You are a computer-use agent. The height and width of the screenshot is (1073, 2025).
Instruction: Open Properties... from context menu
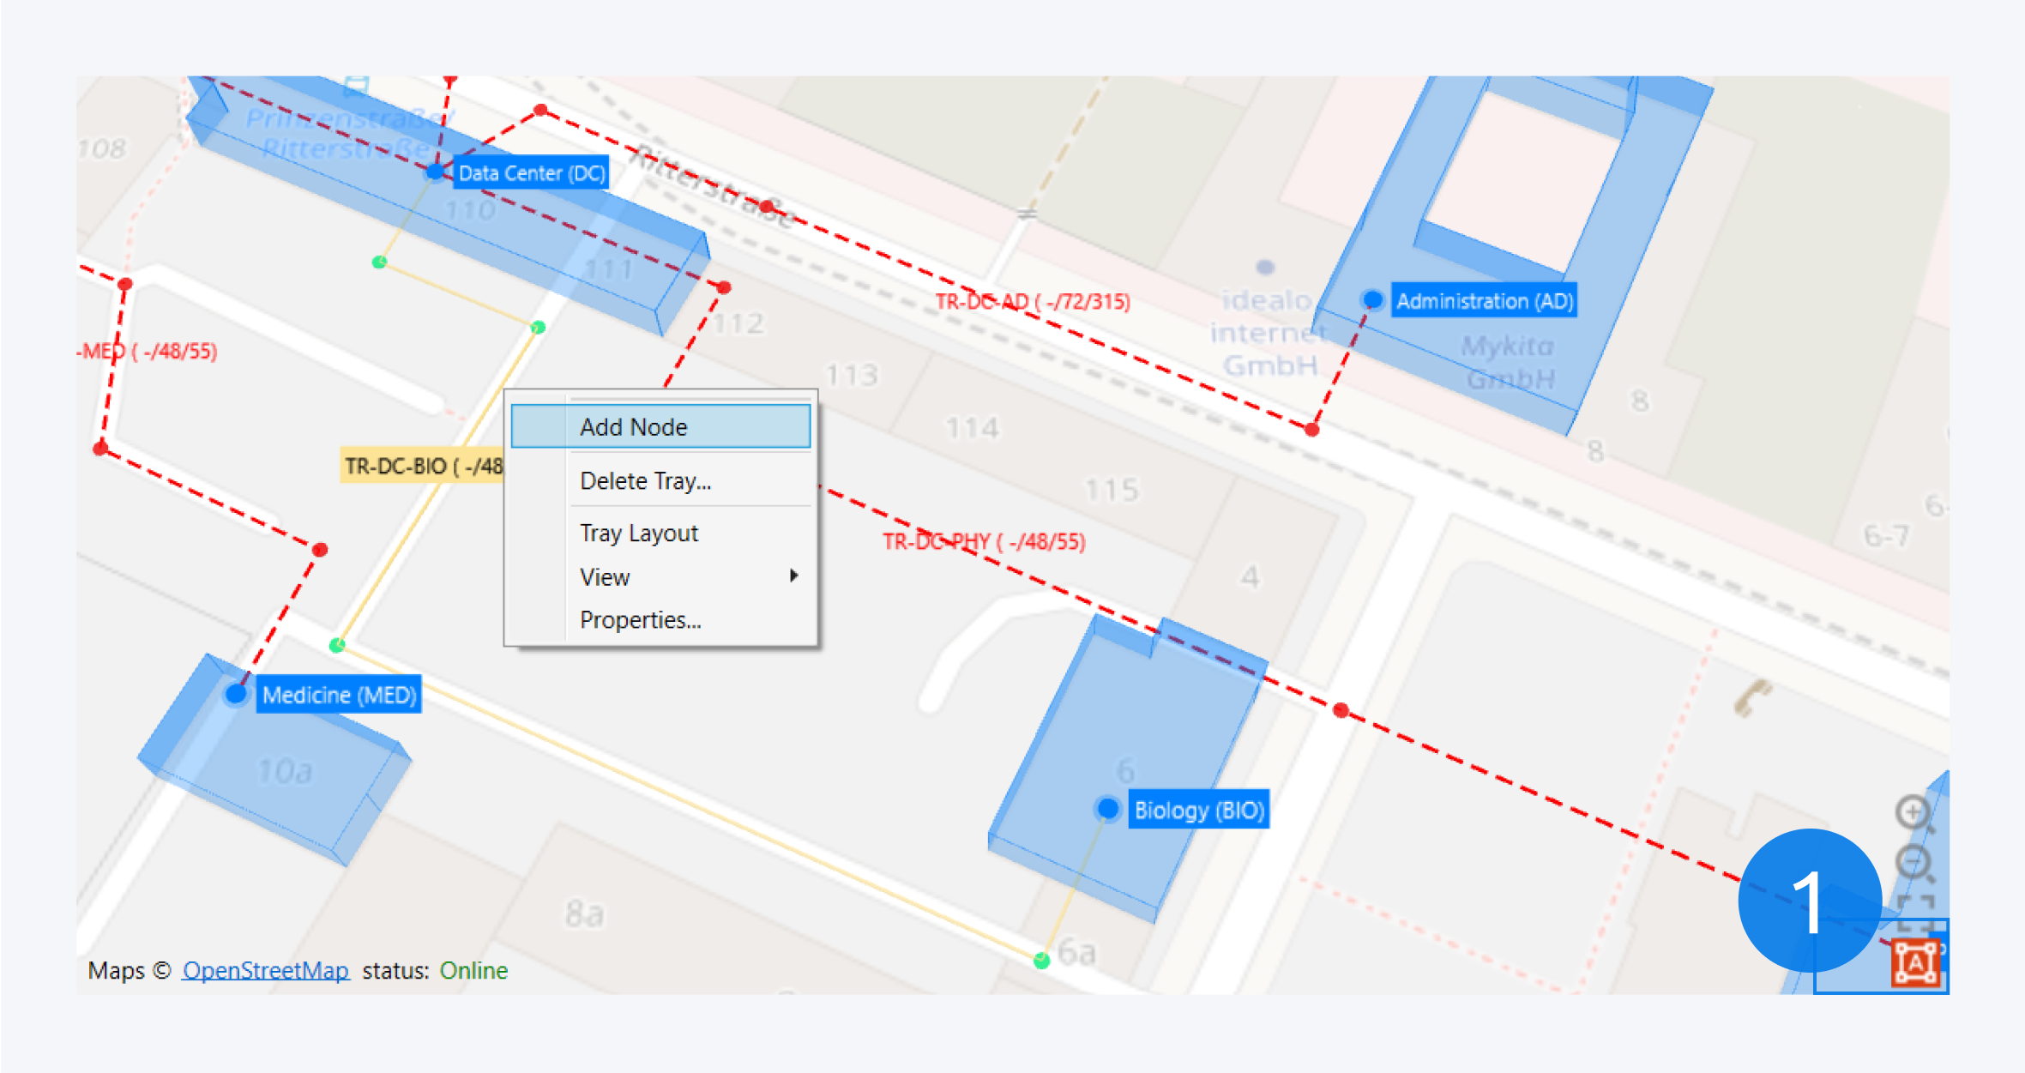tap(640, 619)
